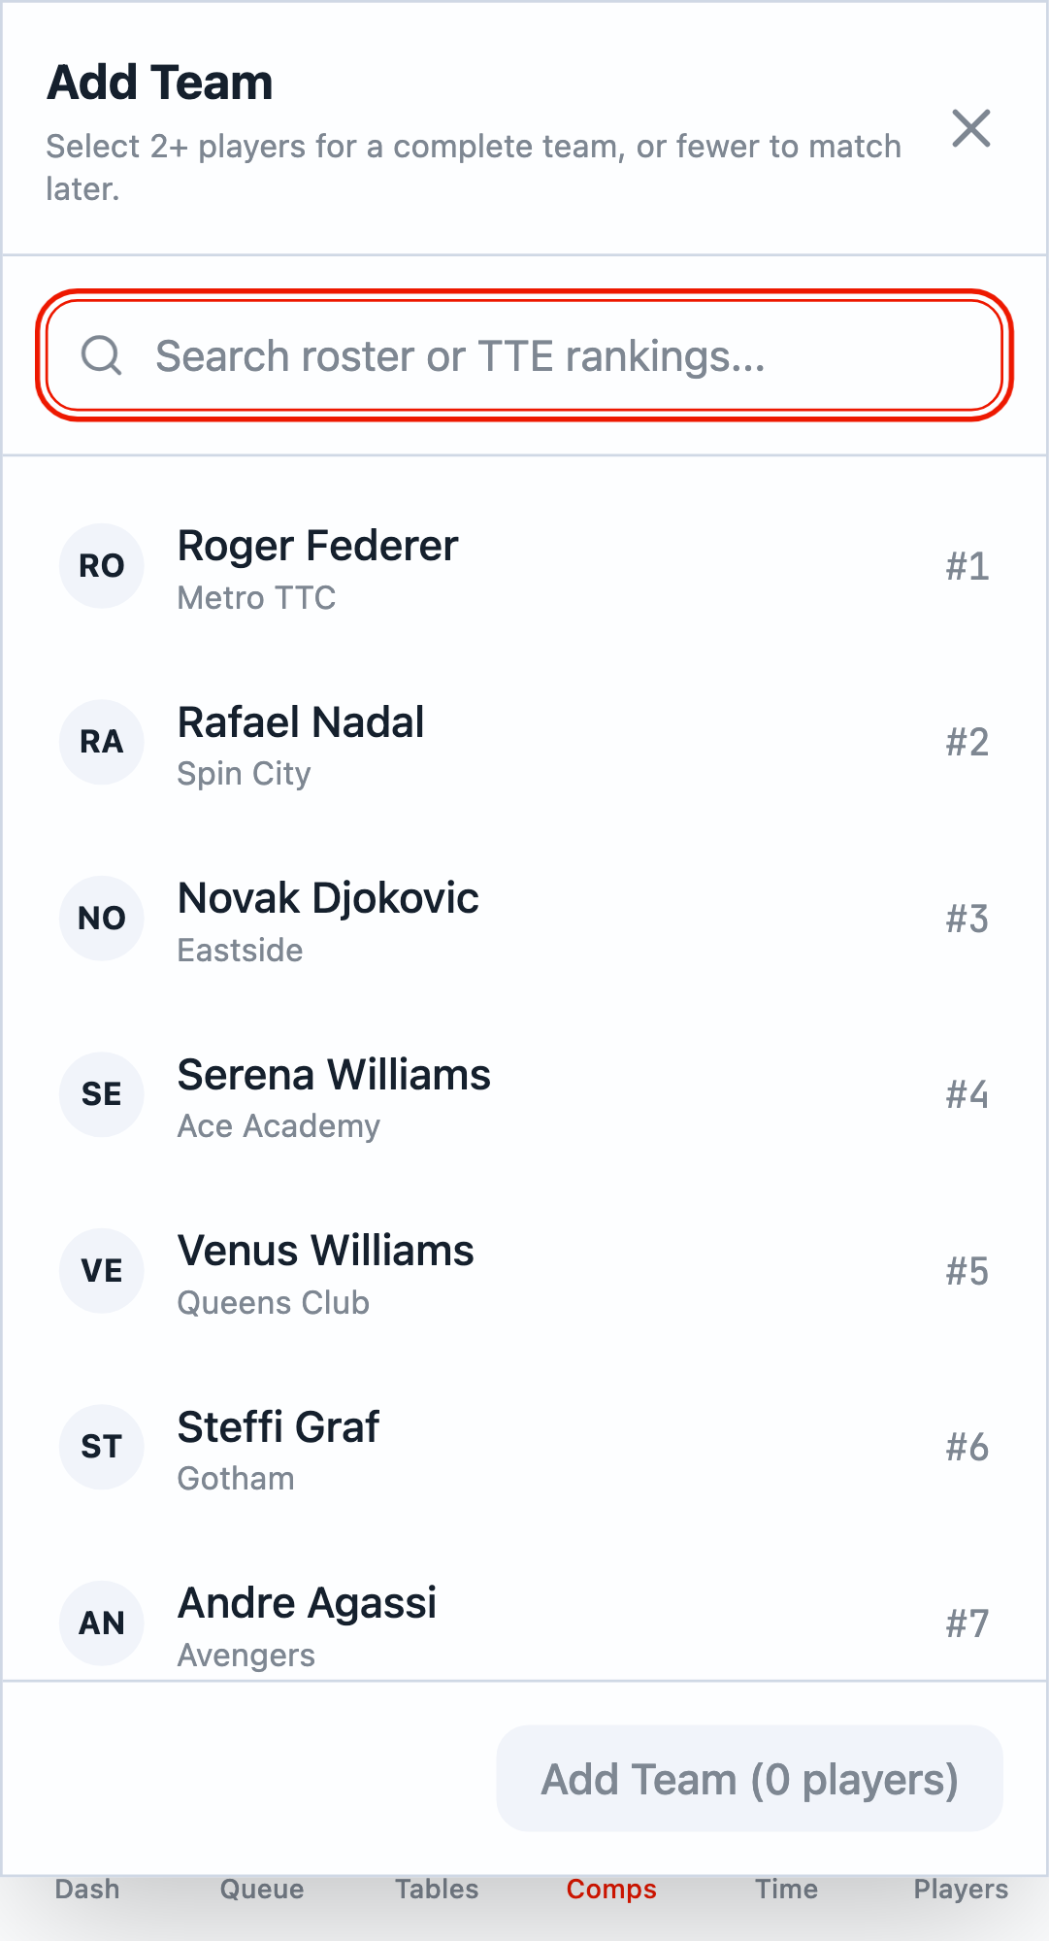Open the Dash tab

(86, 1889)
